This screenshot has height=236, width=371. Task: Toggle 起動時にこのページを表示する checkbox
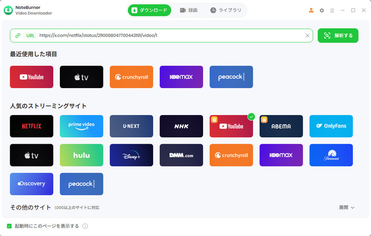click(x=9, y=226)
